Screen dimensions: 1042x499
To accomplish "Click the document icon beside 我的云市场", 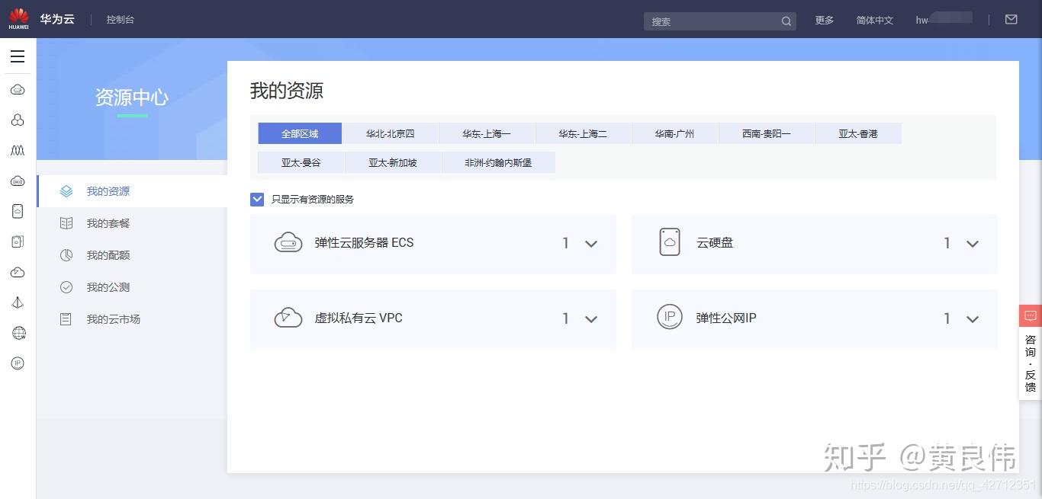I will [66, 319].
